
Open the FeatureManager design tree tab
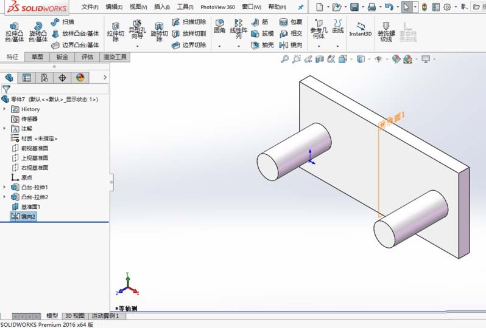[9, 78]
